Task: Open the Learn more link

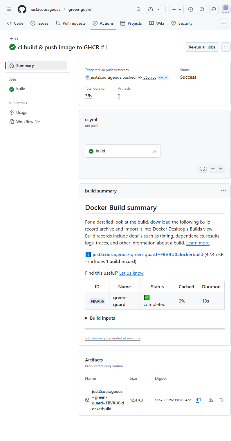Action: (x=198, y=243)
